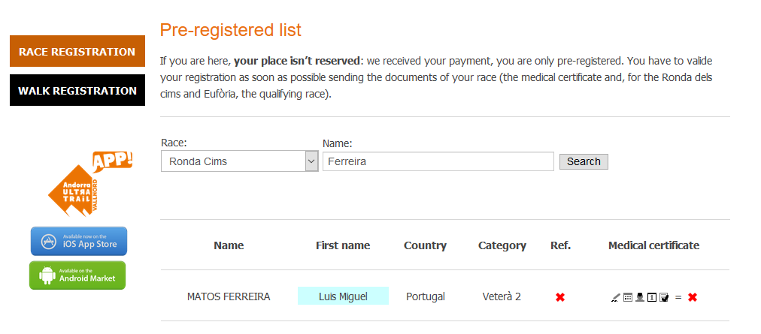The image size is (761, 334).
Task: Select the Ronda Cims race combo box
Action: point(232,161)
